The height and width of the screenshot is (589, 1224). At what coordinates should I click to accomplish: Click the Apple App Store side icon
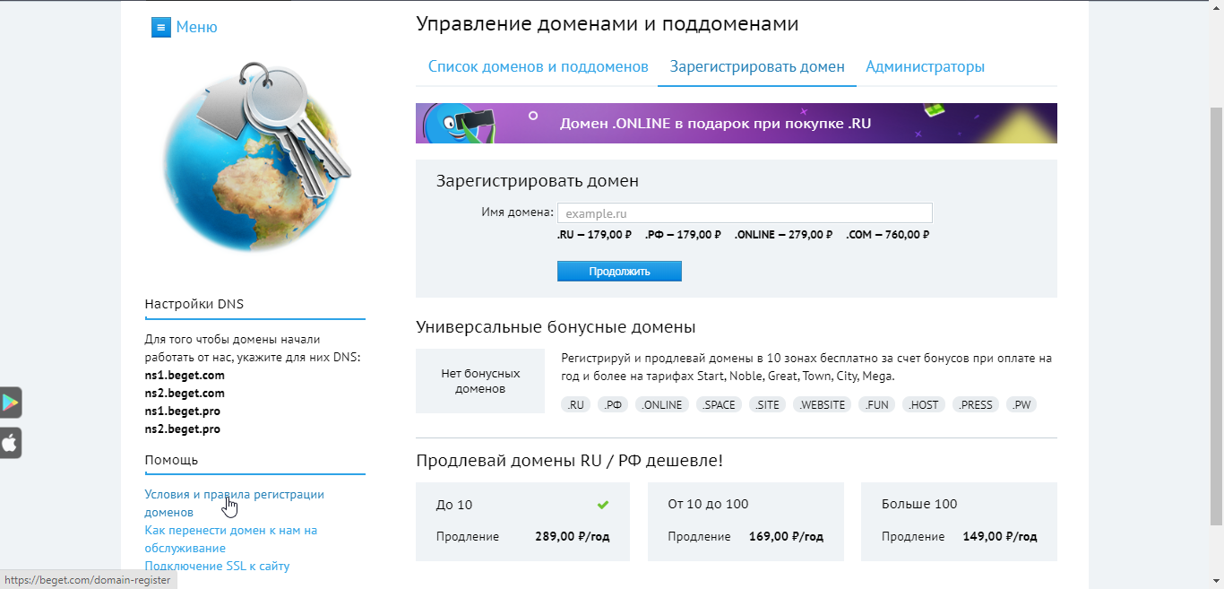(x=10, y=443)
